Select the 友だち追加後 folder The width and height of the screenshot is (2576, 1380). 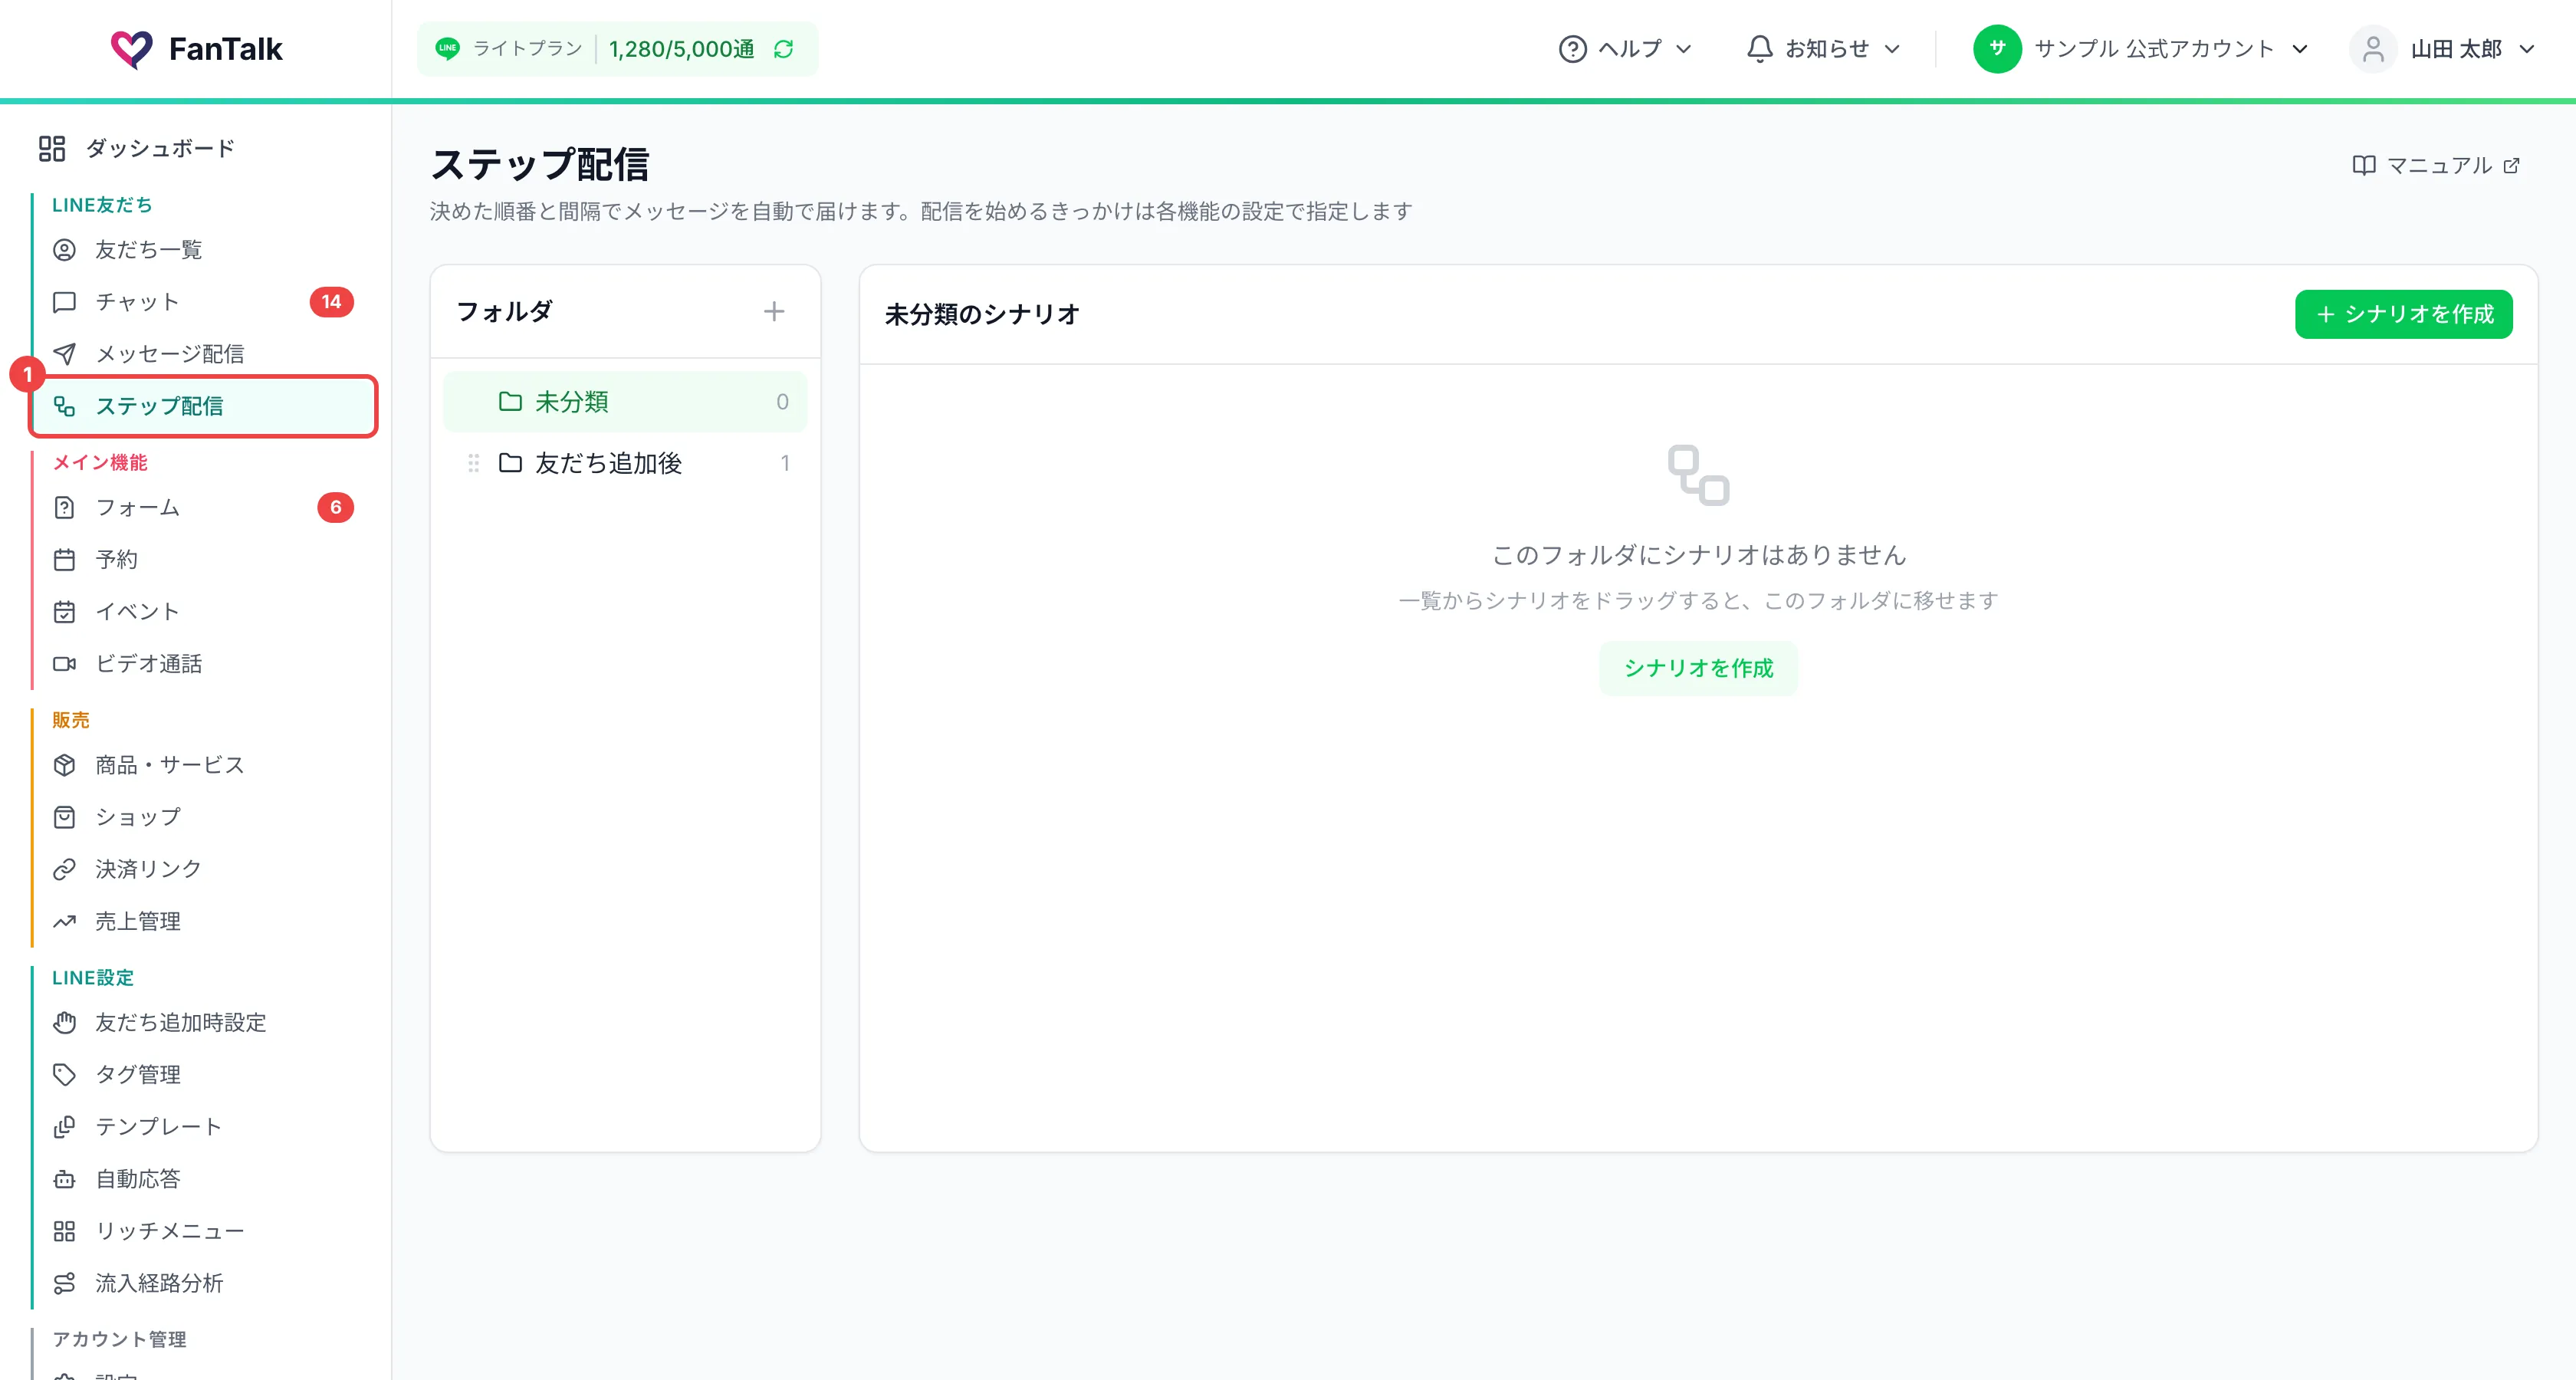pos(625,463)
